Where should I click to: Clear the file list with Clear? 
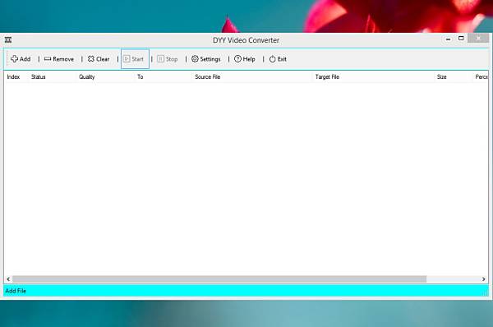[99, 59]
